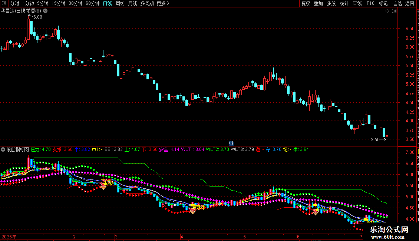The width and height of the screenshot is (419, 241).
Task: Click the BBI: 3.82 indicator value
Action: (x=113, y=150)
